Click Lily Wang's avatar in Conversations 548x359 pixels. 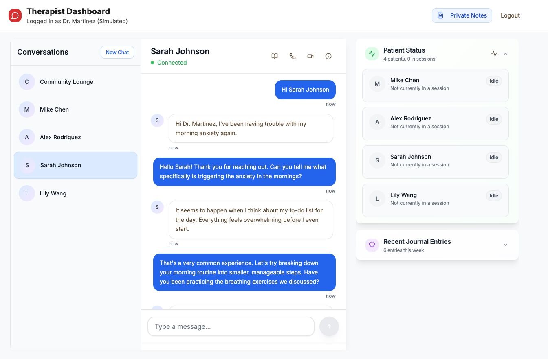tap(27, 193)
